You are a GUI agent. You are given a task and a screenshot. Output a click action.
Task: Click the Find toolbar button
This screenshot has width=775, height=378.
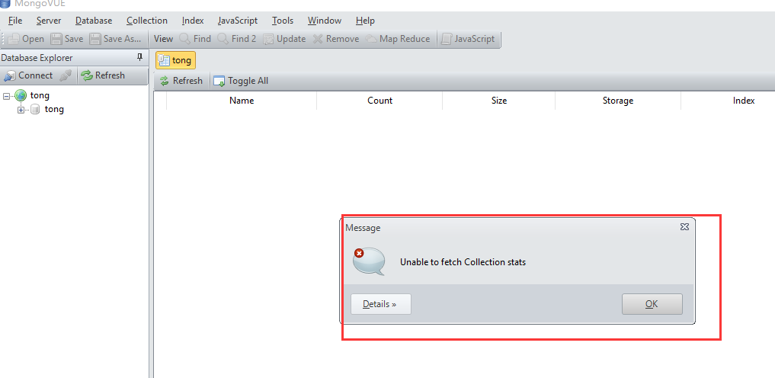[195, 39]
